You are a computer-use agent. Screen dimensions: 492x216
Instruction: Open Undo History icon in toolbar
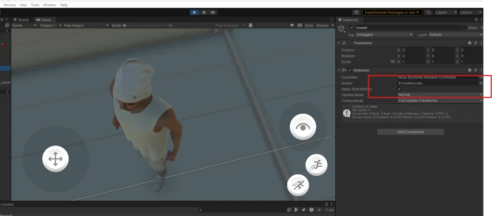click(x=356, y=12)
